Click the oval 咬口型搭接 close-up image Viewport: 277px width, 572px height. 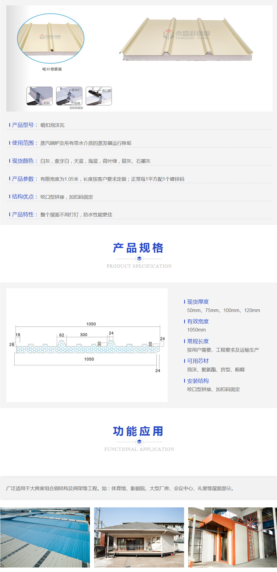[x=50, y=38]
